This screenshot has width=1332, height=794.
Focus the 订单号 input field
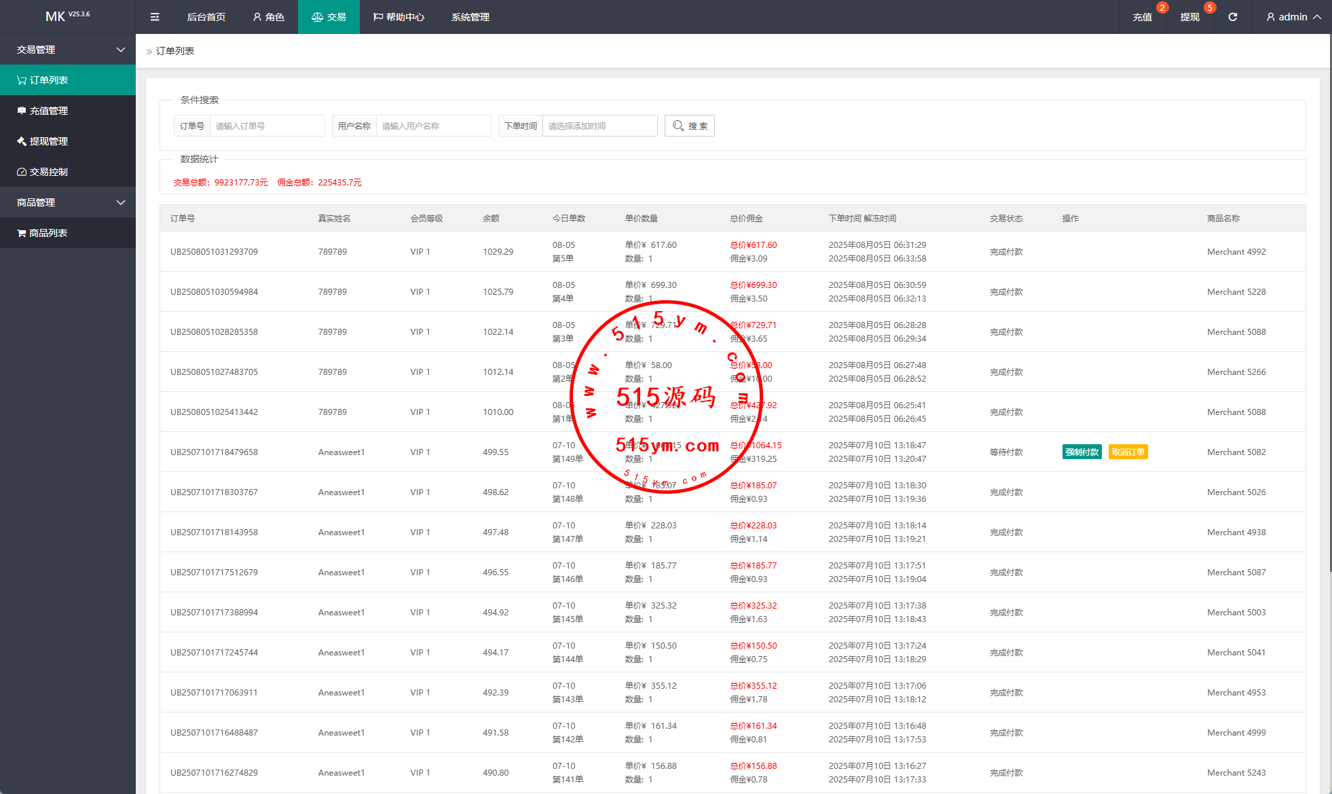[x=267, y=126]
